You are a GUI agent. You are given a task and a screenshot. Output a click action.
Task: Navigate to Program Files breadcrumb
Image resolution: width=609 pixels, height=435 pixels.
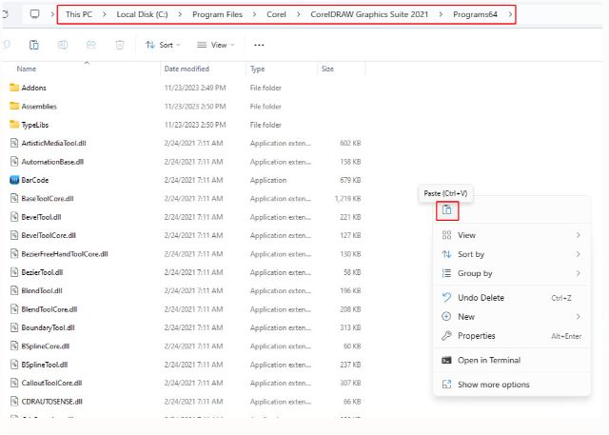point(217,14)
